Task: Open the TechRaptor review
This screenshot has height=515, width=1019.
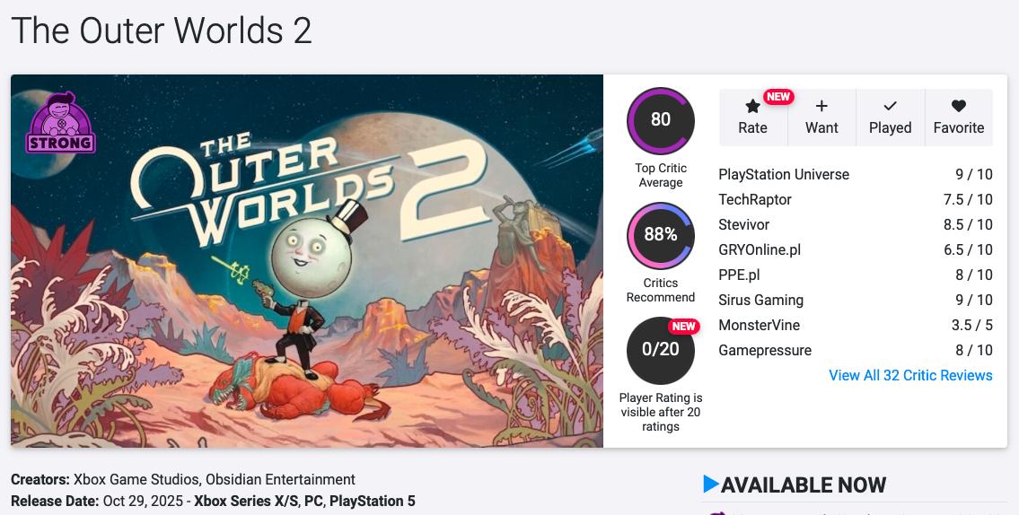Action: pyautogui.click(x=755, y=199)
